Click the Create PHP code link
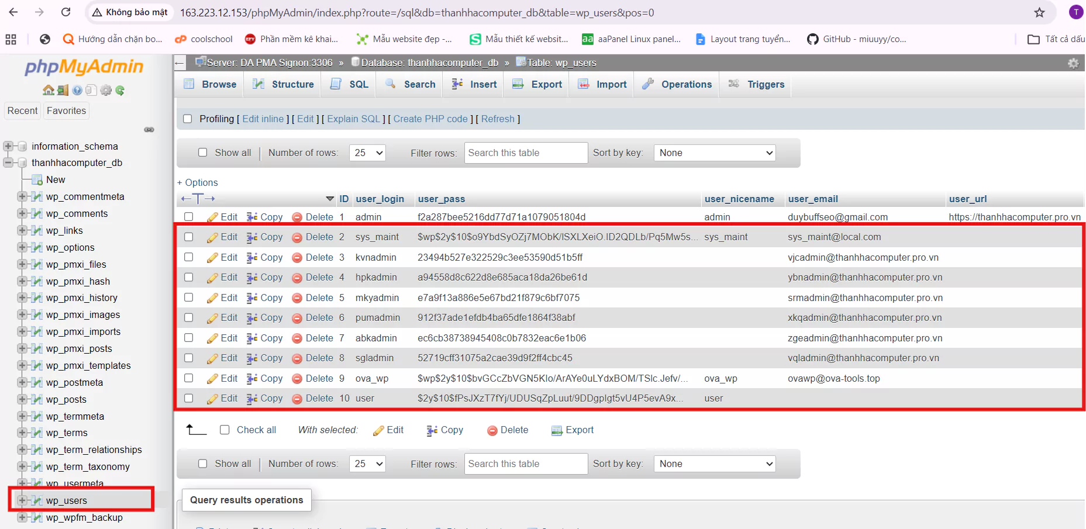The image size is (1086, 529). tap(430, 119)
